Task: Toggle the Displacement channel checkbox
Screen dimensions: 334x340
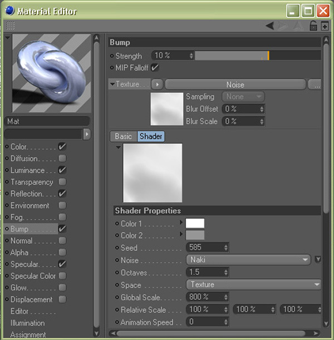Action: click(62, 299)
